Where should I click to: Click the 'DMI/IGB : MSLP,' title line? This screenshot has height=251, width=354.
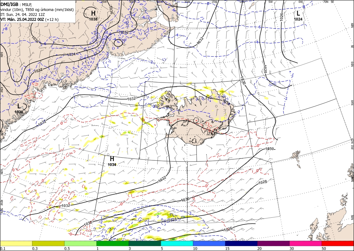coord(16,4)
